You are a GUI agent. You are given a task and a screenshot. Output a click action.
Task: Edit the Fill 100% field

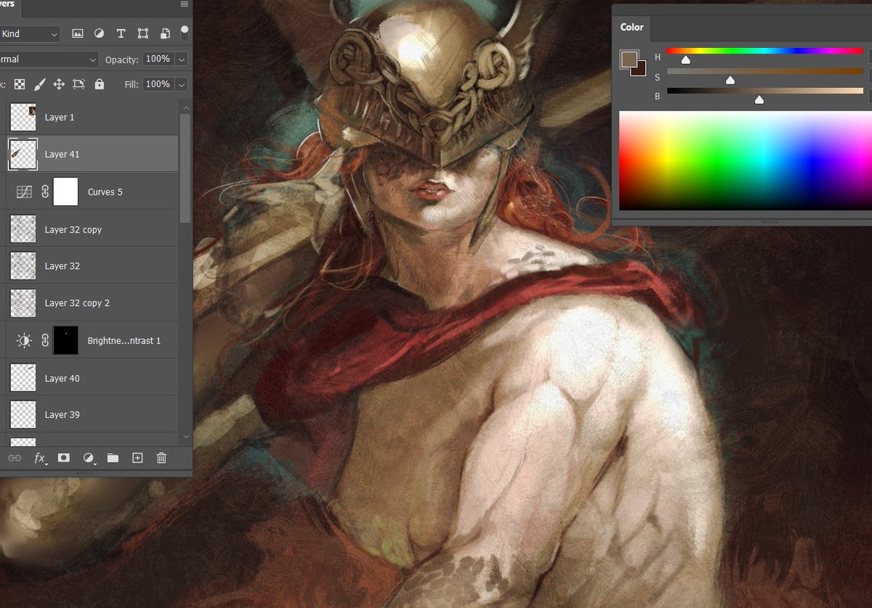(158, 84)
